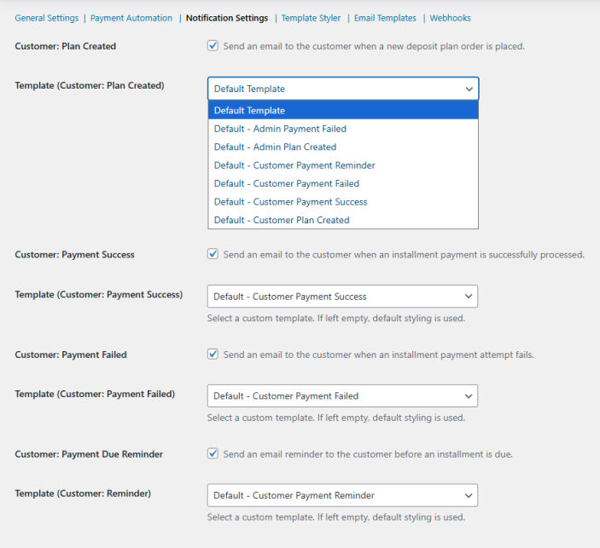Click the Customer: Payment Failed label
This screenshot has width=600, height=548.
(71, 355)
